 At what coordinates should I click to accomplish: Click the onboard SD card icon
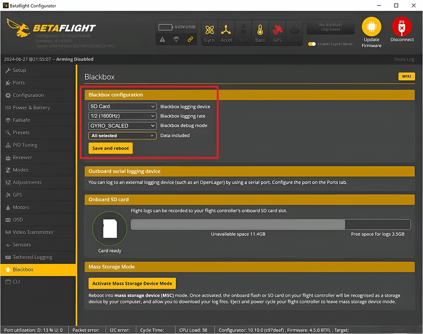click(x=110, y=229)
